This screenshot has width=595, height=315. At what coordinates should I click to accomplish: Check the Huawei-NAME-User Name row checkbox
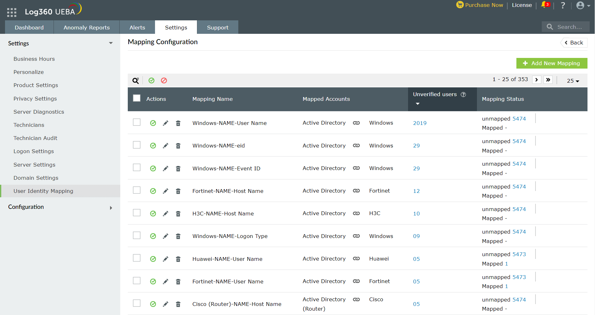pyautogui.click(x=137, y=258)
